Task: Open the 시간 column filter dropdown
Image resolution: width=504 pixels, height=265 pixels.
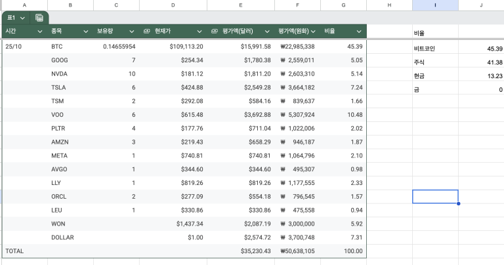Action: point(40,31)
